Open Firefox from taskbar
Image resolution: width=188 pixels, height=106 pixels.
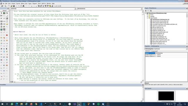pyautogui.click(x=31, y=104)
